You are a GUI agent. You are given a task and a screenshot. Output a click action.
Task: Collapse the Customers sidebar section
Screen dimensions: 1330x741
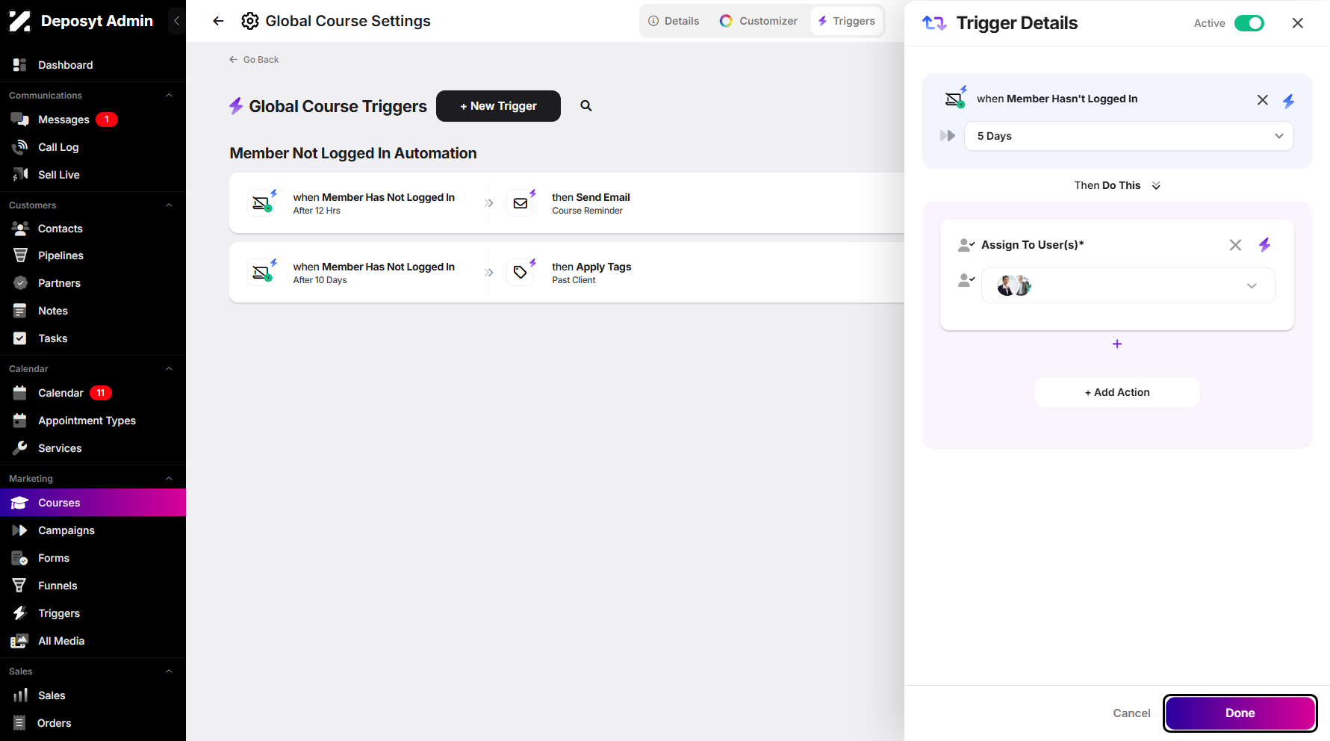(x=169, y=205)
